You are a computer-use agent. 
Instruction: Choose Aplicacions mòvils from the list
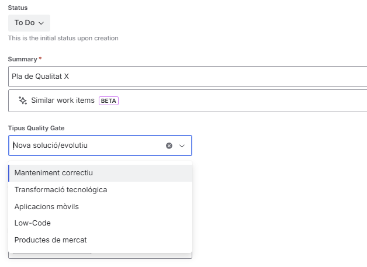[x=100, y=207]
